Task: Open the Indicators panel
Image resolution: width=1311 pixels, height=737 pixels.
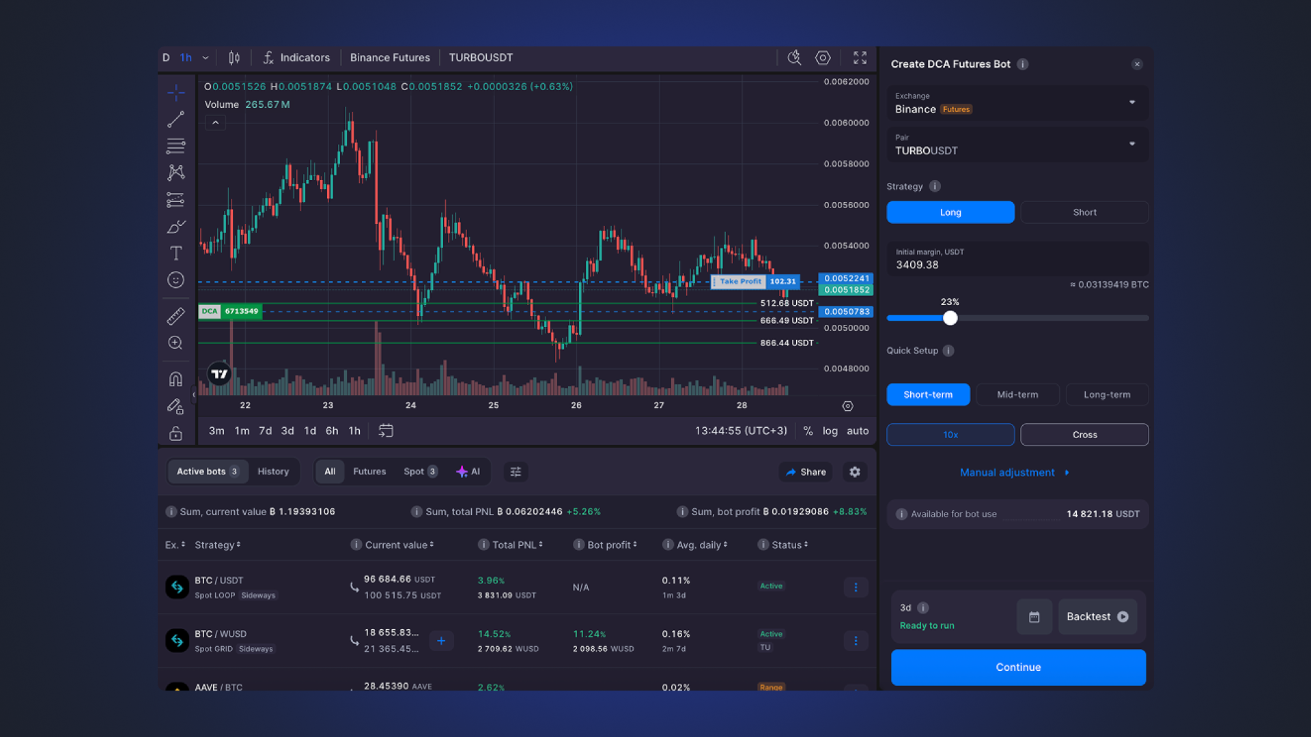Action: (x=296, y=58)
